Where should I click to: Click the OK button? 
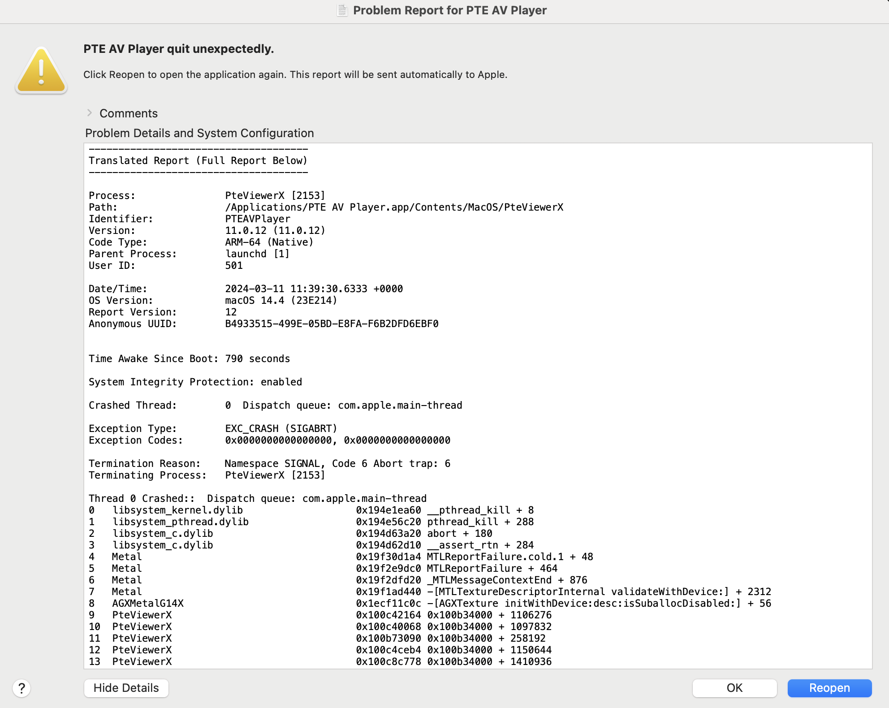[734, 688]
